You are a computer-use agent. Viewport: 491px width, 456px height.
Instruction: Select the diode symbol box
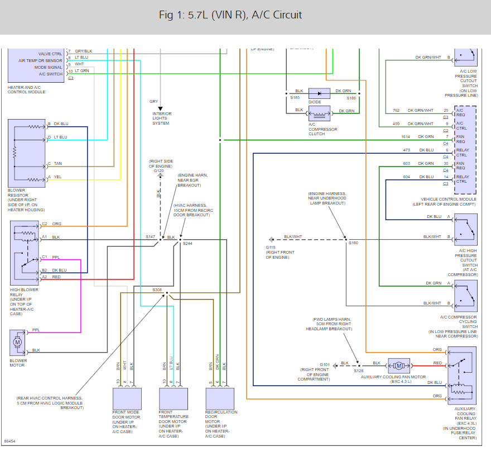(x=319, y=93)
